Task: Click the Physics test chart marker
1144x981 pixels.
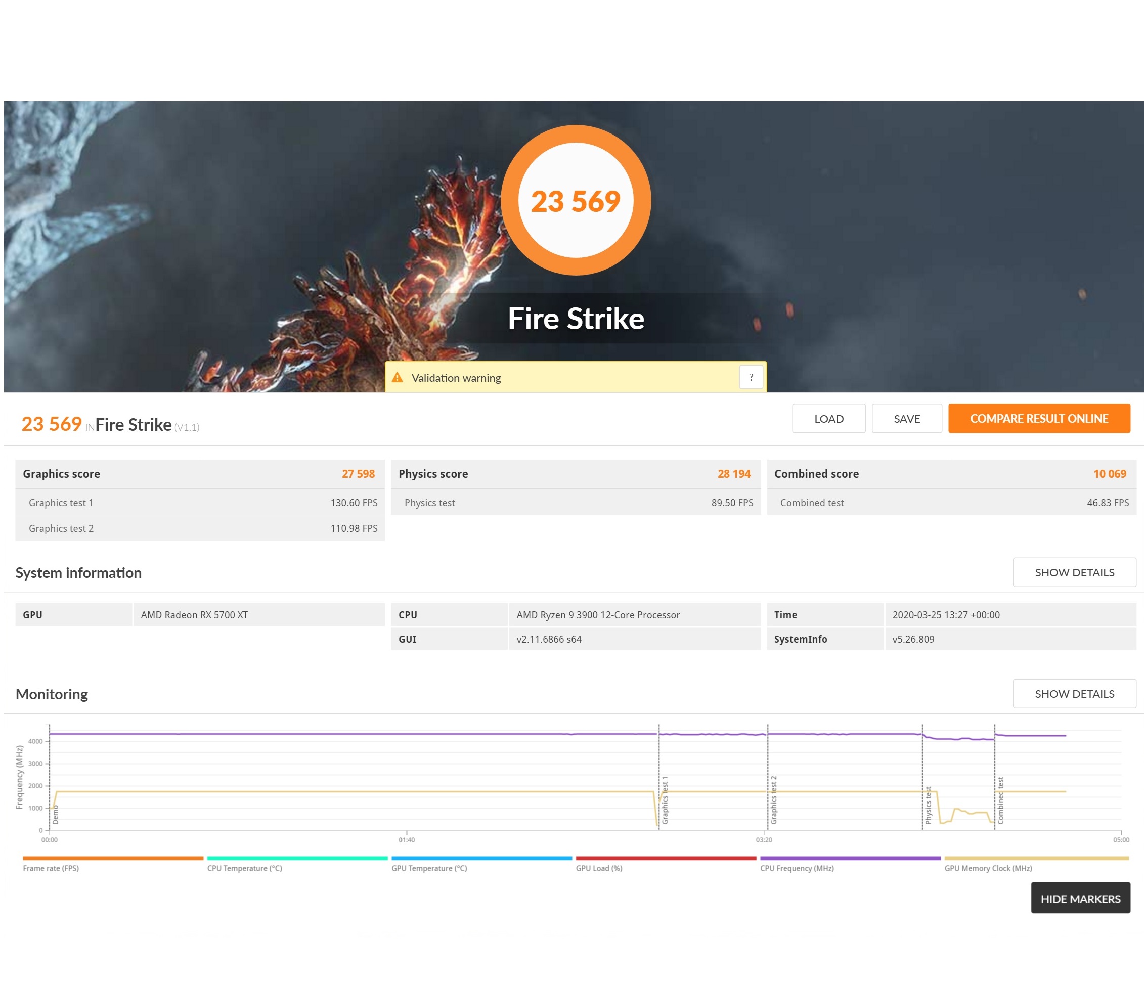Action: click(928, 806)
